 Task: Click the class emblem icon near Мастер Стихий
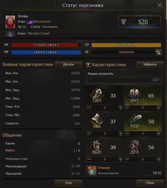[x=10, y=34]
